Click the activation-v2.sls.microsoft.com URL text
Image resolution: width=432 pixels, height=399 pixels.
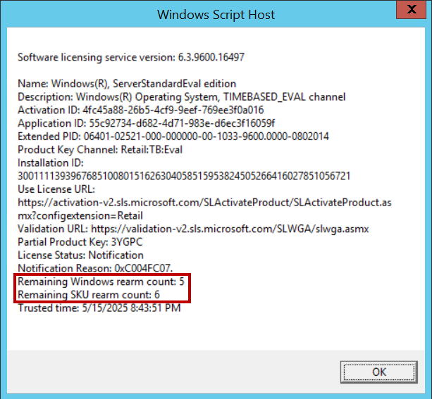coord(204,203)
